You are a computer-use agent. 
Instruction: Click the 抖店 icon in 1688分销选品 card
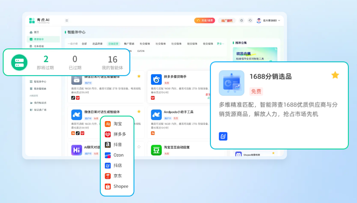tap(223, 136)
